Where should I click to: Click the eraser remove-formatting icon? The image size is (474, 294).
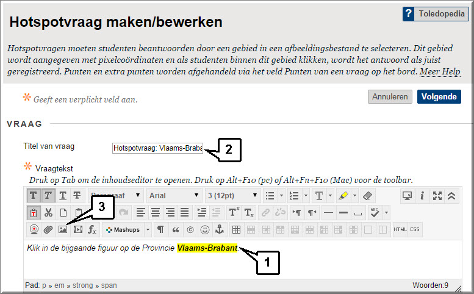(367, 196)
